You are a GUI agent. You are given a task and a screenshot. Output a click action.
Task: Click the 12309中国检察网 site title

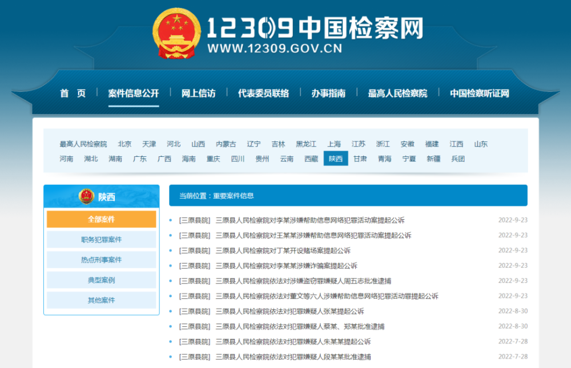click(x=315, y=27)
